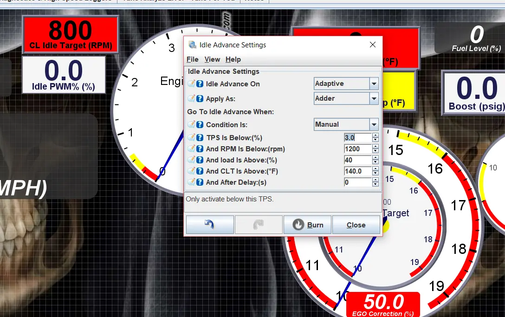Screen dimensions: 505x317
Task: Show help for And RPM Is Below
Action: pos(200,149)
